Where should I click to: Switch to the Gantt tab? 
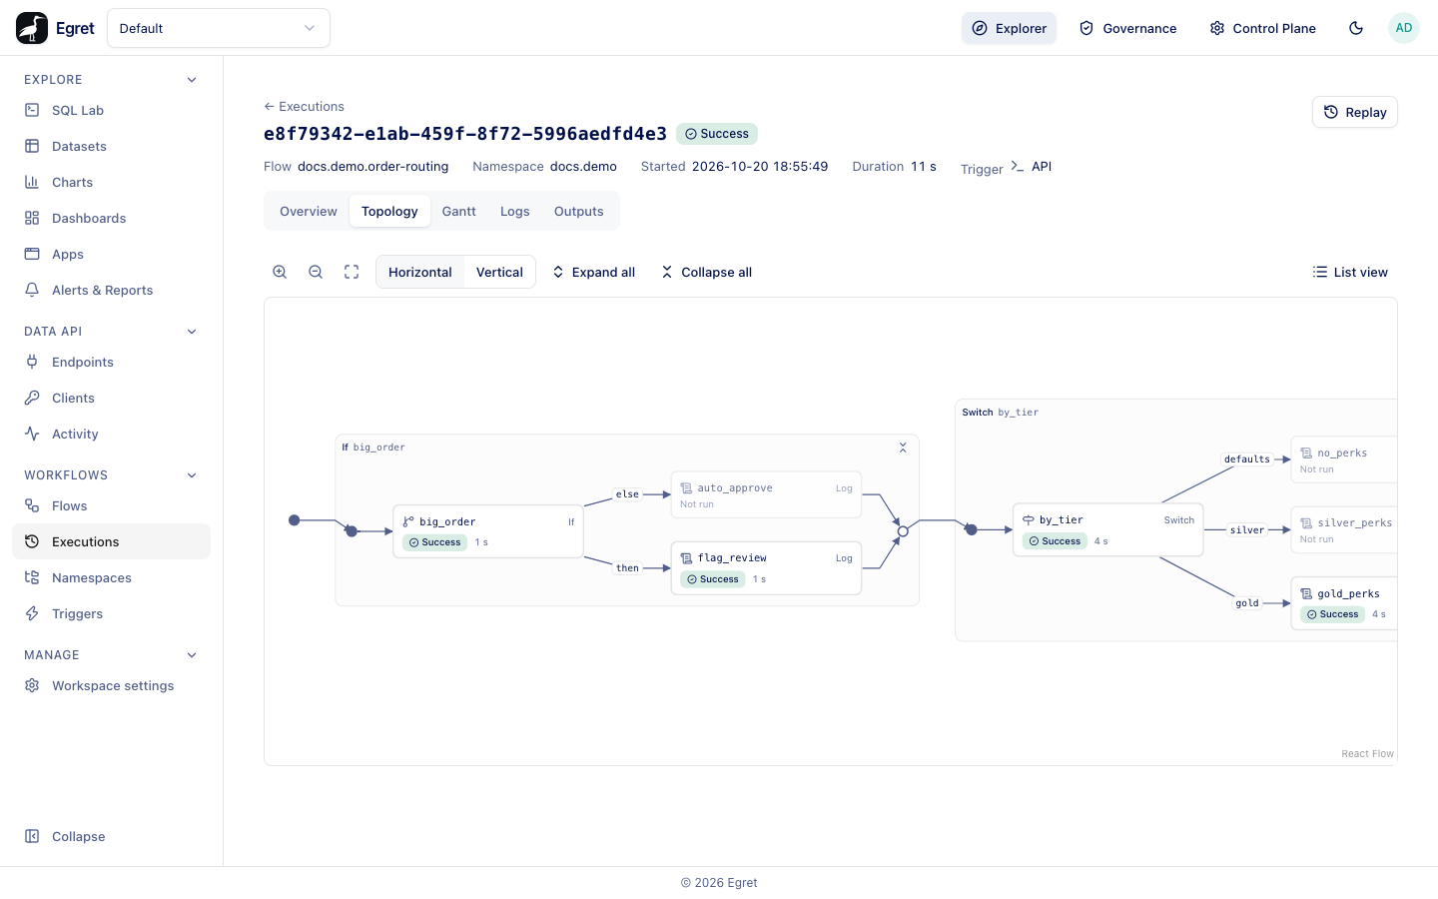point(459,211)
